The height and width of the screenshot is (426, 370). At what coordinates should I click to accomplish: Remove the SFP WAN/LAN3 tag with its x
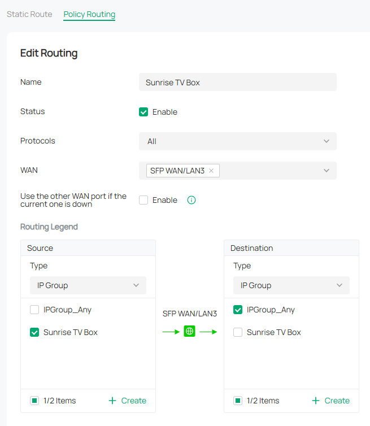click(x=211, y=171)
